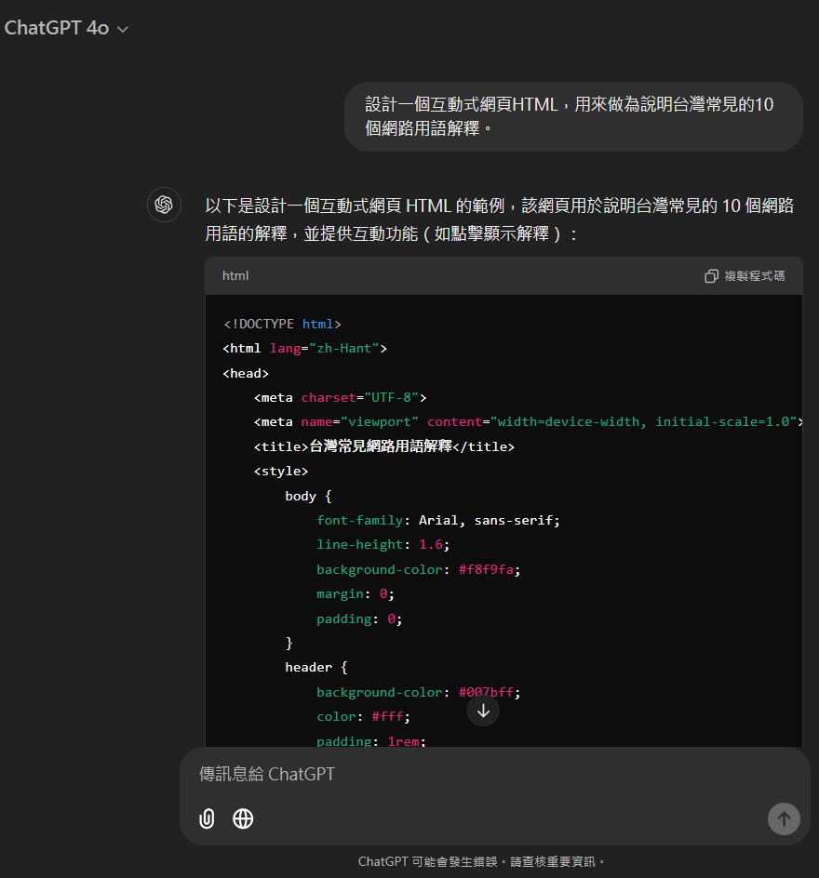This screenshot has height=878, width=819.
Task: Click the <html lang="zh-Hant"> code line
Action: click(x=304, y=348)
